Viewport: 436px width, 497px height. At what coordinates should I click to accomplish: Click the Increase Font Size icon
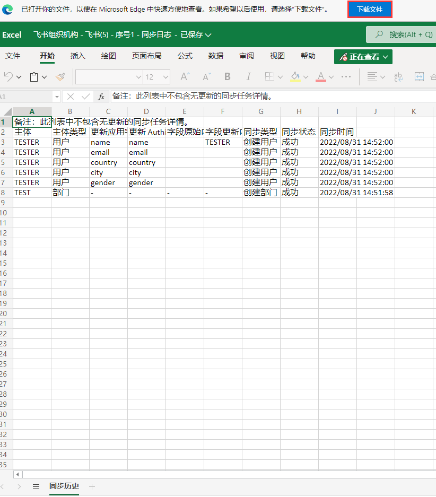point(185,77)
